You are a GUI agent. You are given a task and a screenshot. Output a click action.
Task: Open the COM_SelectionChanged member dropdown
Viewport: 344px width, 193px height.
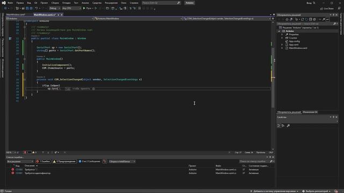tap(227, 19)
